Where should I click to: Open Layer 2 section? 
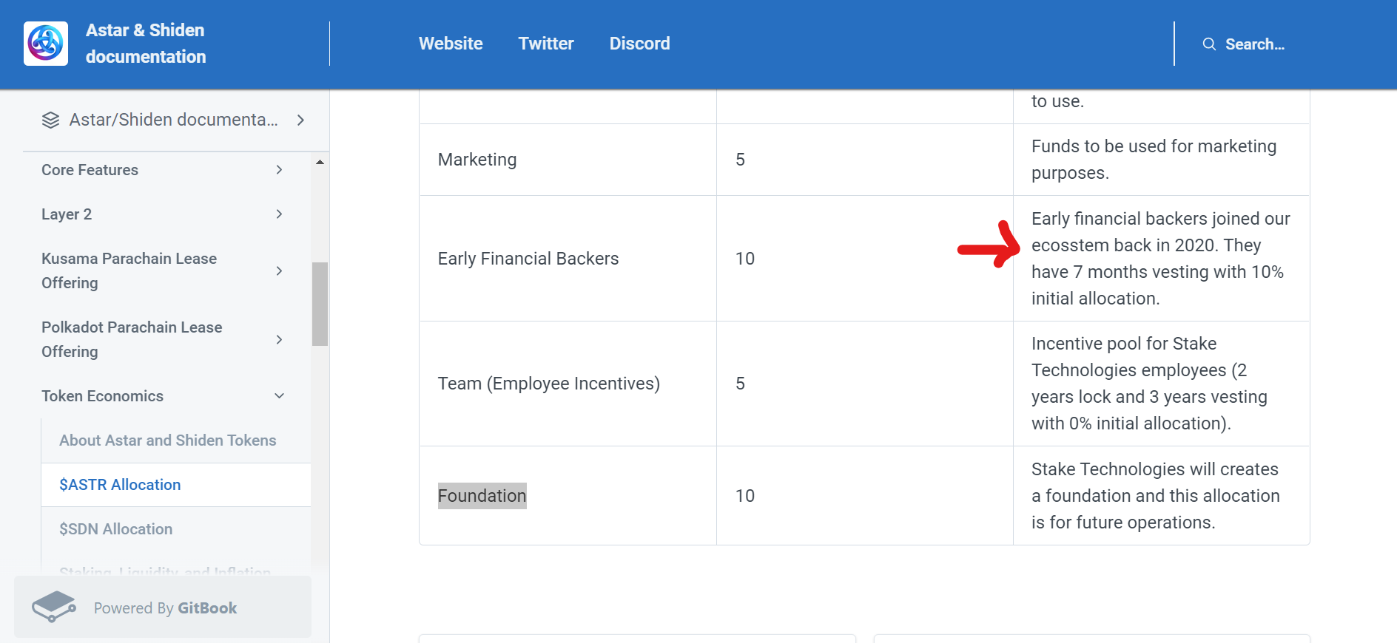tap(67, 214)
